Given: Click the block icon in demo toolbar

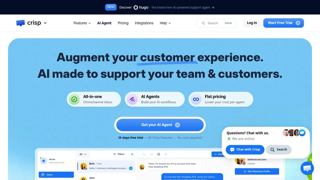Looking at the screenshot, I should [158, 154].
